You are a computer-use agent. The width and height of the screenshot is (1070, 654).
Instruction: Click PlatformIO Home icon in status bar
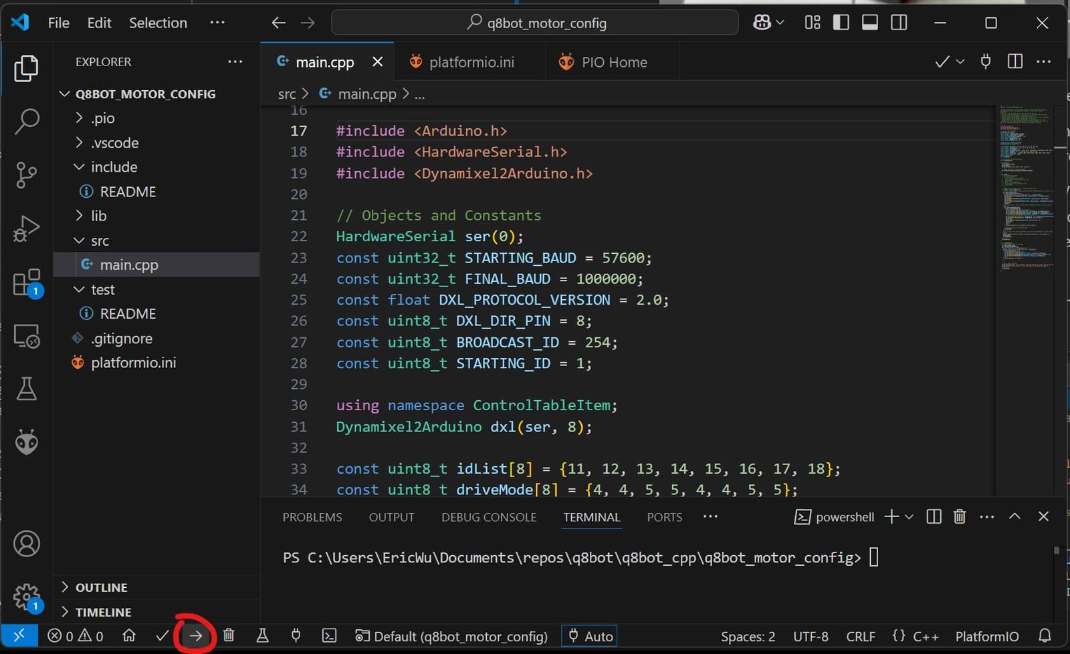129,636
